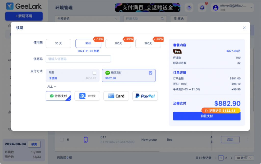Choose the 支付宝 payment method
The width and height of the screenshot is (261, 164).
[x=87, y=96]
